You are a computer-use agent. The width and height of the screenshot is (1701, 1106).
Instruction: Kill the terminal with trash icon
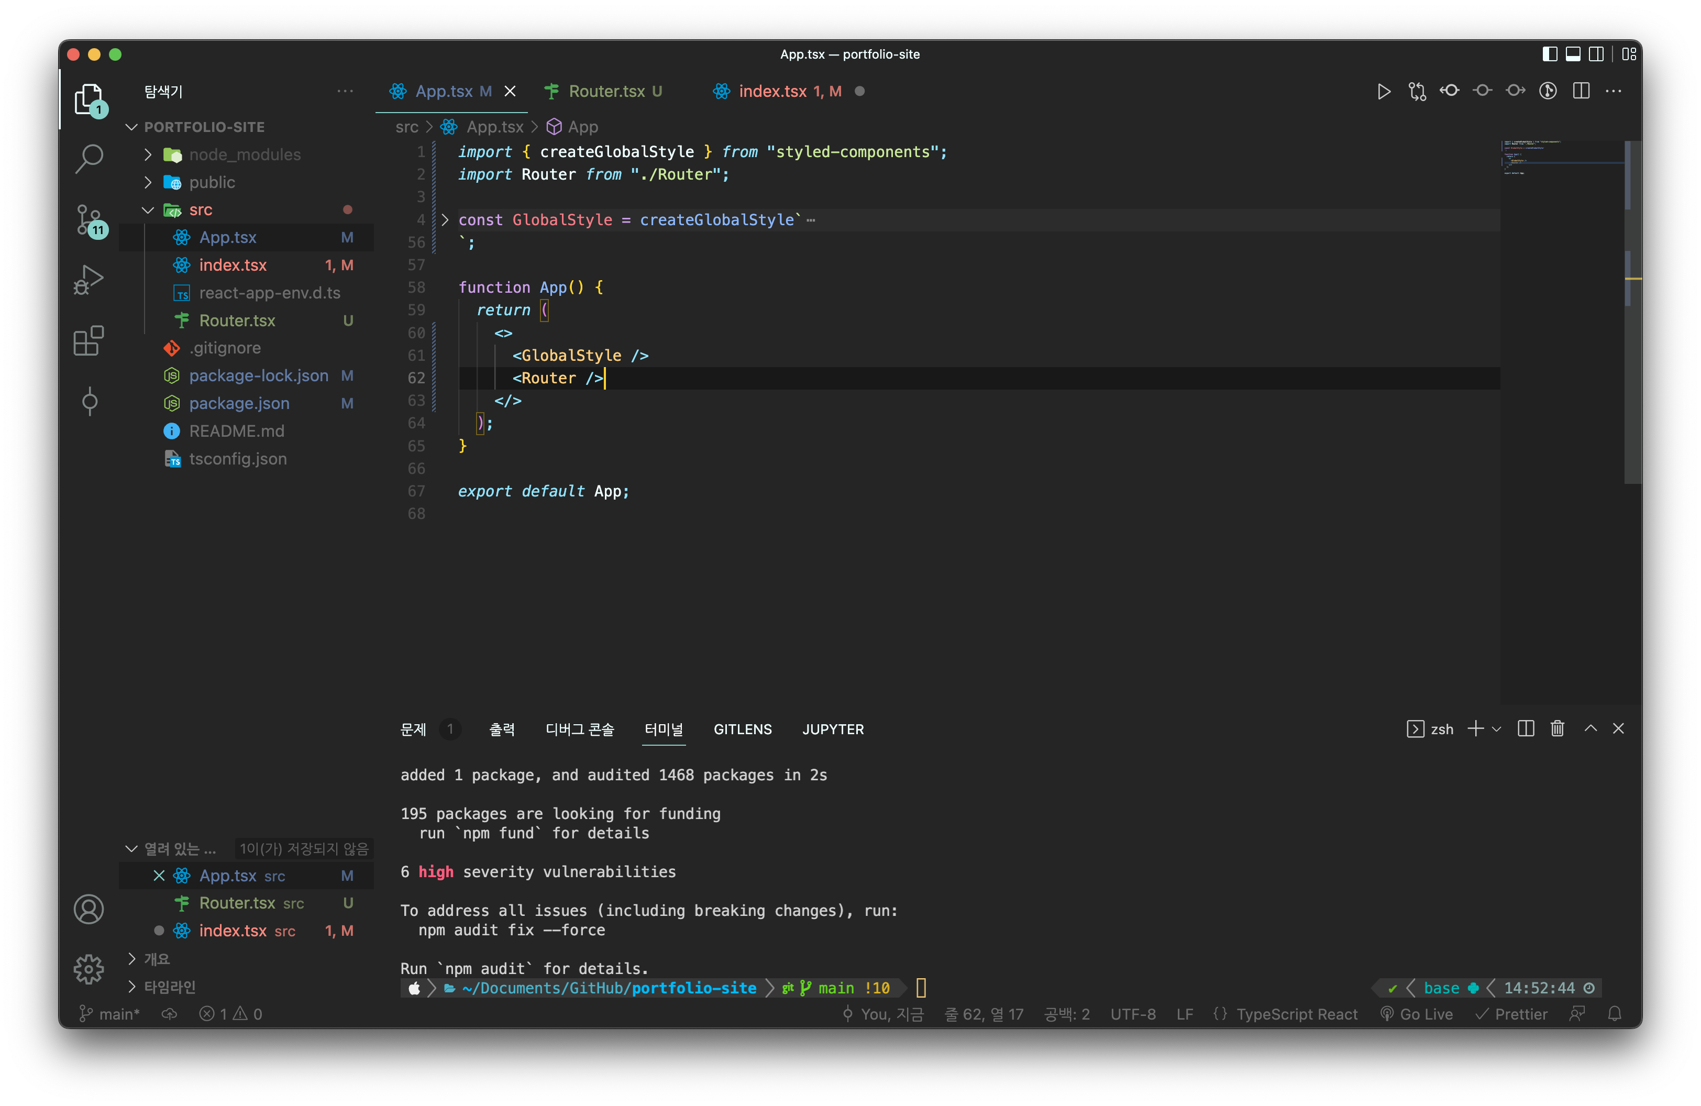1558,729
